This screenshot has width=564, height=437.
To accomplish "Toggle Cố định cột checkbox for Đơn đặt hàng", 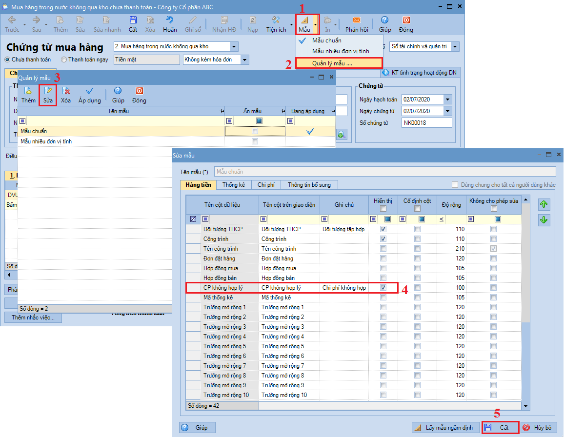I will coord(417,258).
